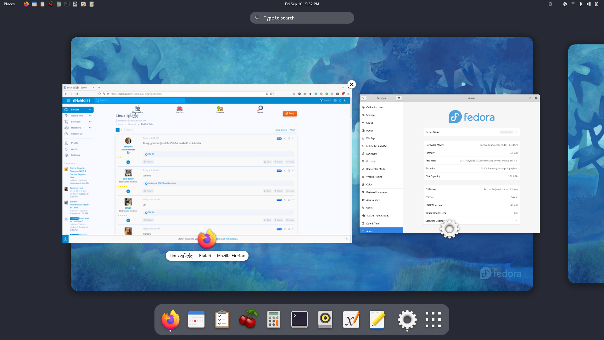
Task: Click the Rhythmbox icon in top bar
Action: click(x=75, y=4)
